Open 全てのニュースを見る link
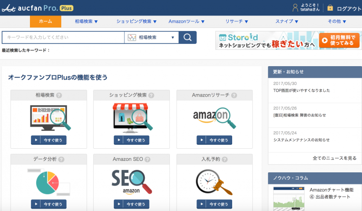This screenshot has width=362, height=211. [334, 158]
